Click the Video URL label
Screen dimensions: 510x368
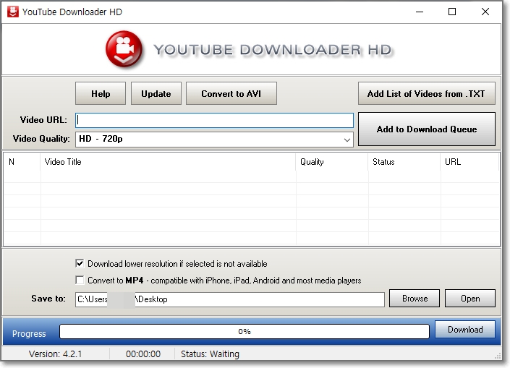point(43,120)
